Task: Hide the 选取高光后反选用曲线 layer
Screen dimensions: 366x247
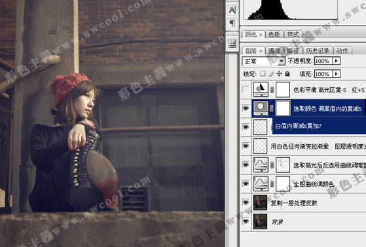Action: [x=246, y=164]
